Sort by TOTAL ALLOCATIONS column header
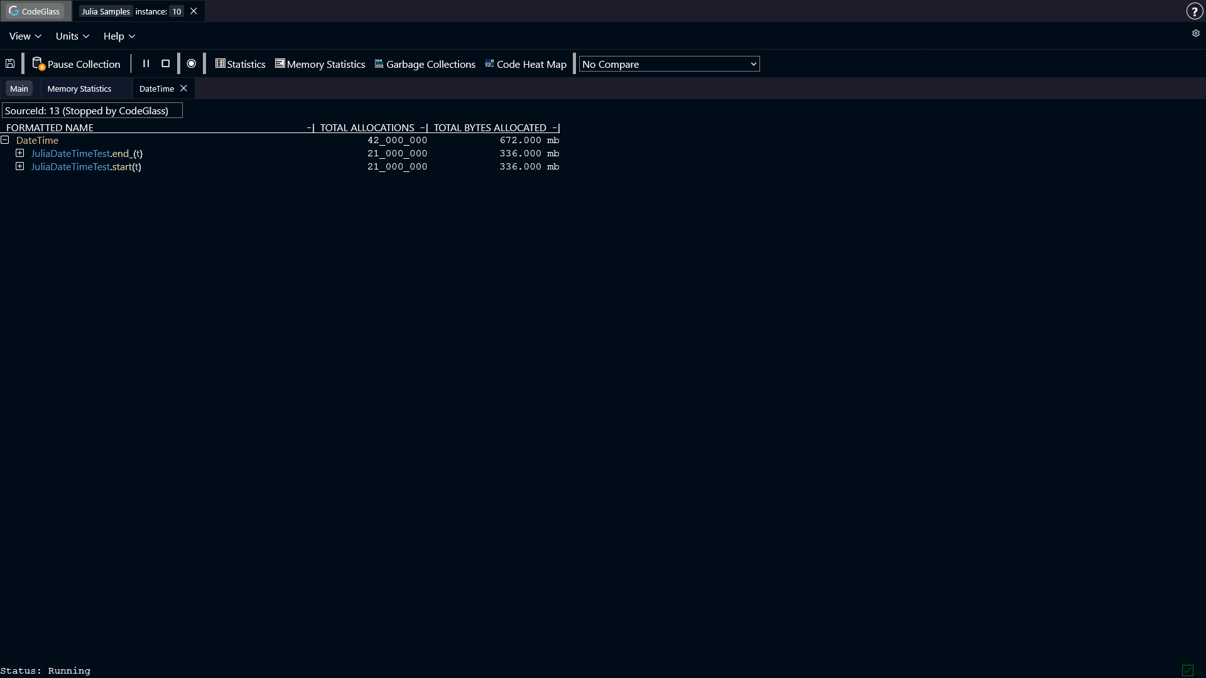The width and height of the screenshot is (1206, 678). (x=367, y=127)
